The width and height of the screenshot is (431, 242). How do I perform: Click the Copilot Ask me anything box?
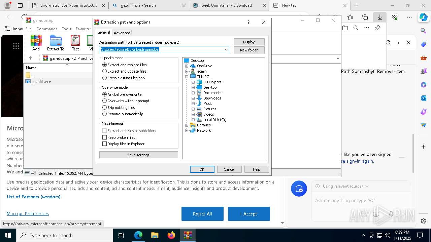(360, 200)
